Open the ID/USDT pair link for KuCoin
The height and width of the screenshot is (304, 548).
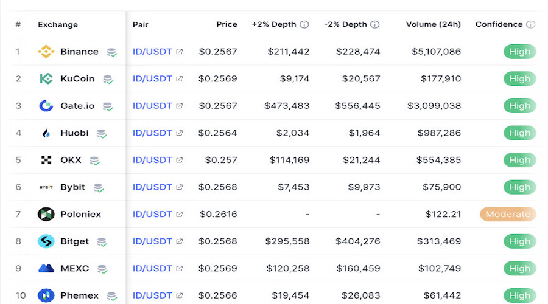[x=152, y=79]
